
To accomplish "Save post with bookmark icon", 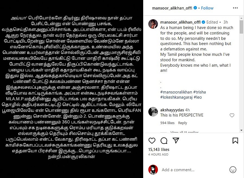I will [235, 141].
